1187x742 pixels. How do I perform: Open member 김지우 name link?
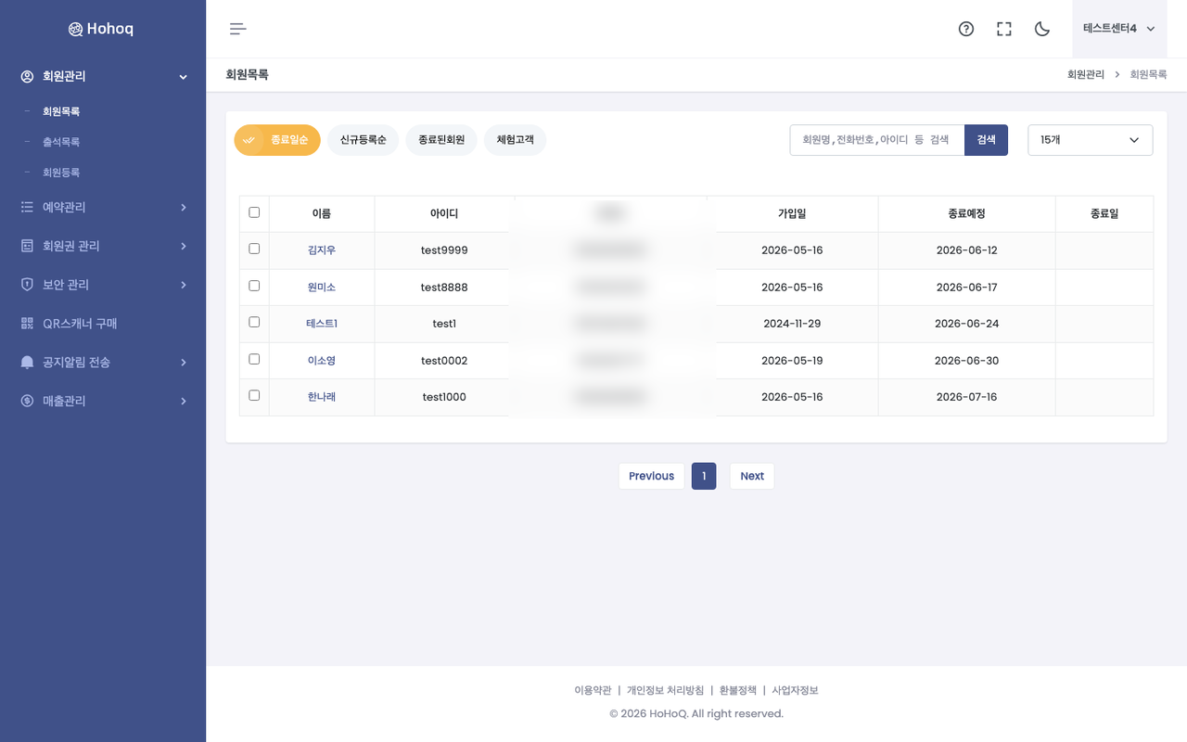tap(322, 250)
